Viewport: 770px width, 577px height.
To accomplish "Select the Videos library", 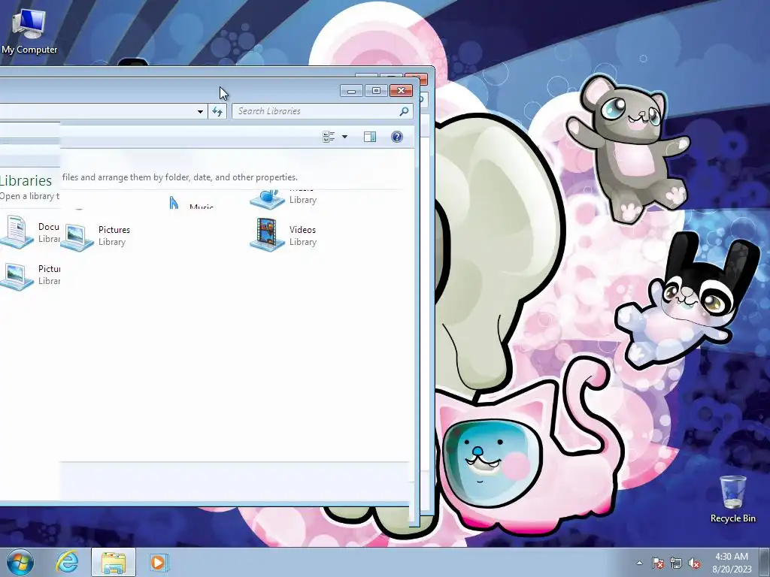I will click(x=283, y=235).
